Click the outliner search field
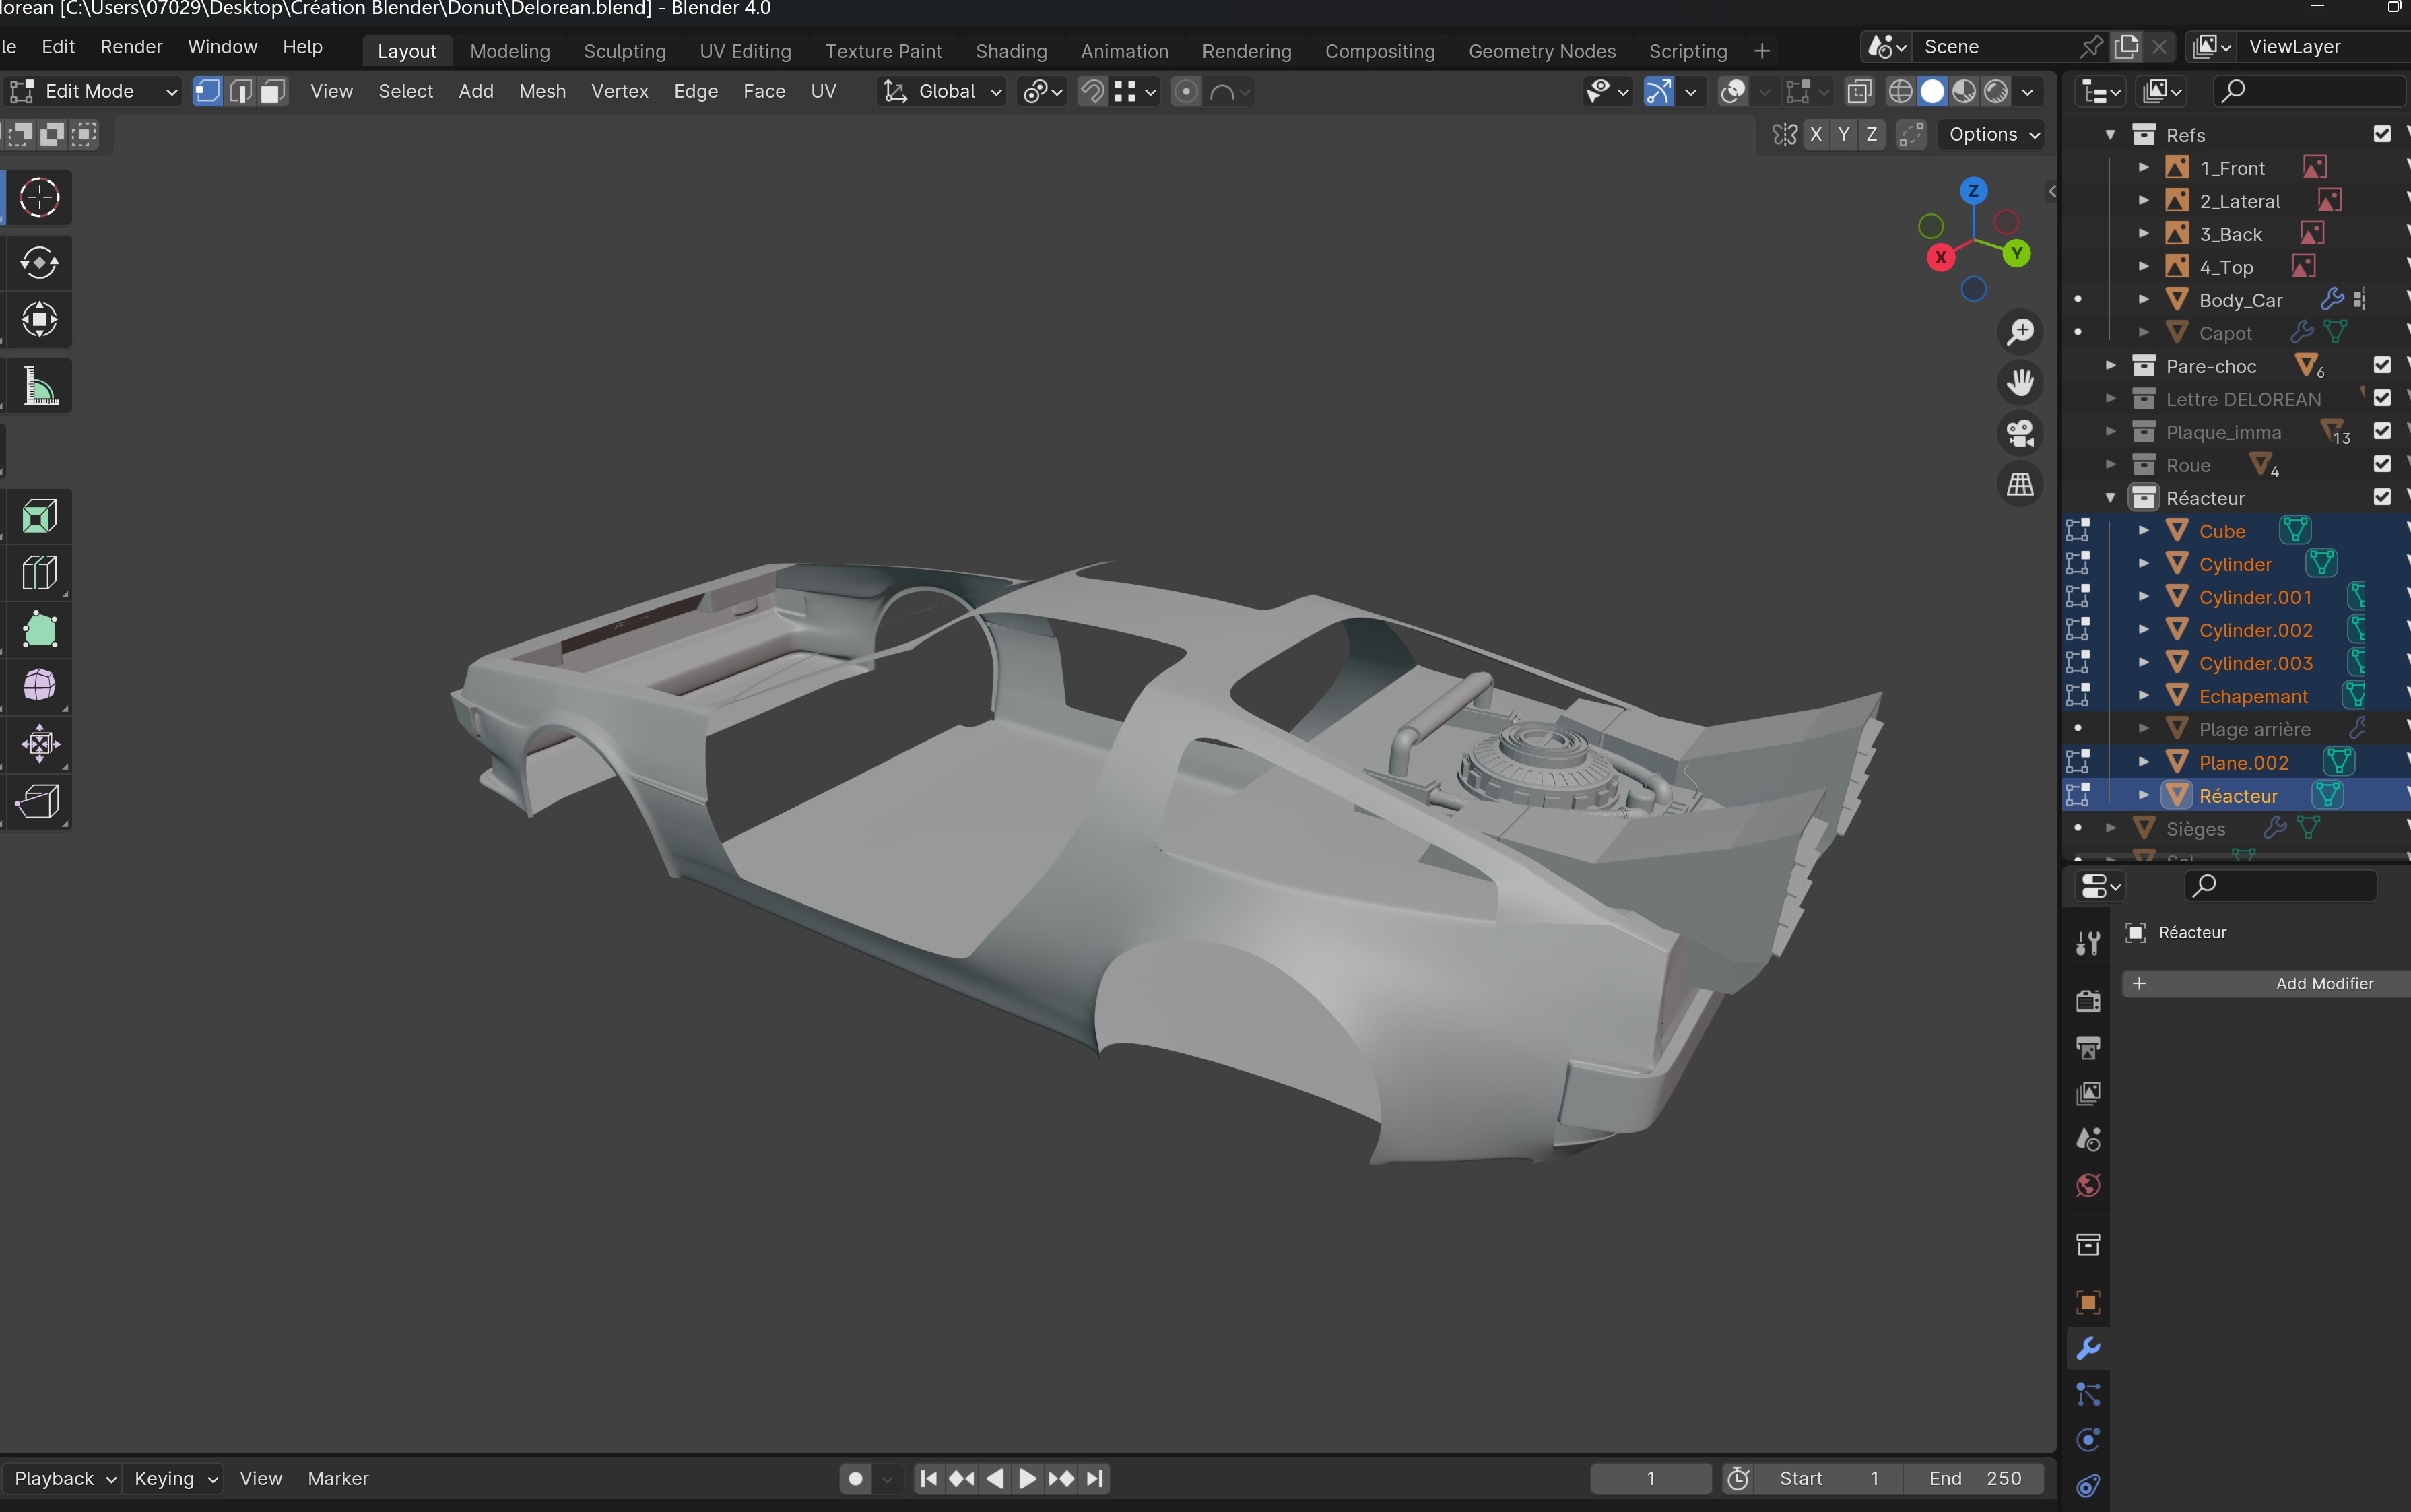 2310,91
